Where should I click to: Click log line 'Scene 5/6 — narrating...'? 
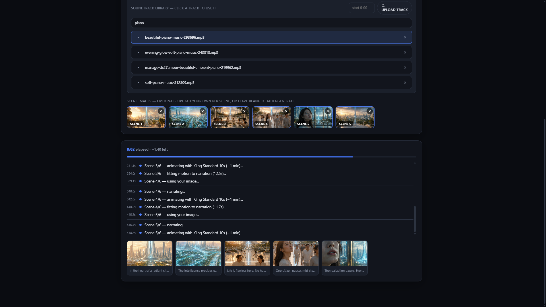pos(165,225)
